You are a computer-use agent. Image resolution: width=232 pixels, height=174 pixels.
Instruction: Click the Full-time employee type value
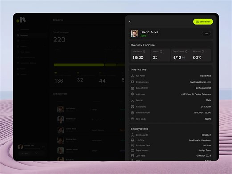[207, 145]
